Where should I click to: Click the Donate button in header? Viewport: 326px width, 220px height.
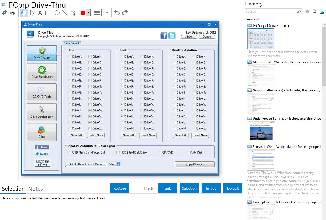click(207, 37)
